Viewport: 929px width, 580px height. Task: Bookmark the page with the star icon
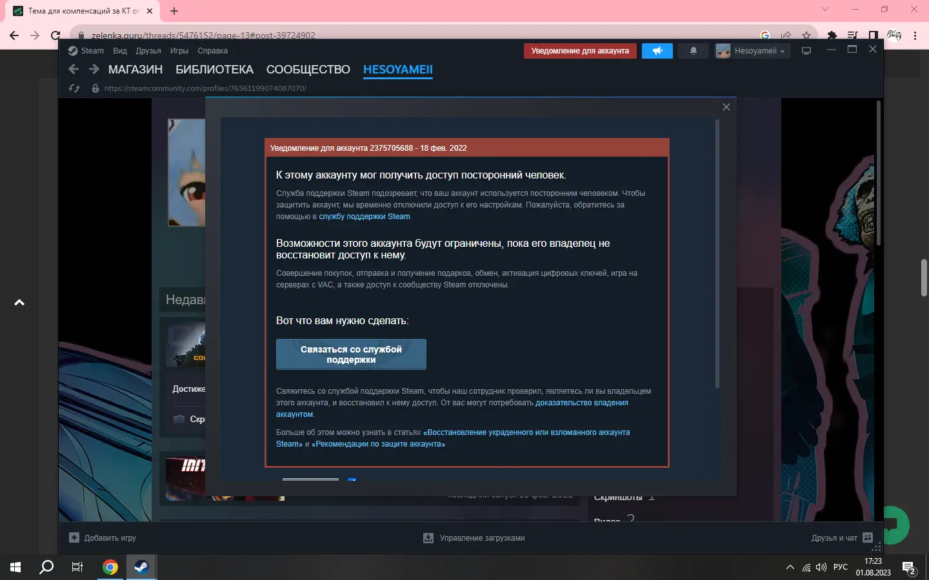pos(806,35)
